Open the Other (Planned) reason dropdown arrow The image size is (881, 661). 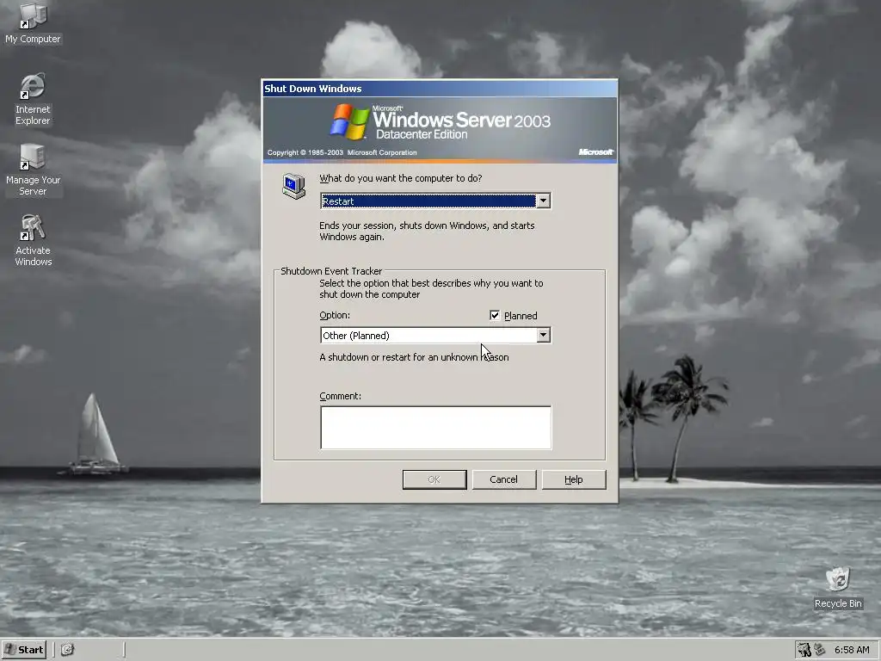click(543, 335)
